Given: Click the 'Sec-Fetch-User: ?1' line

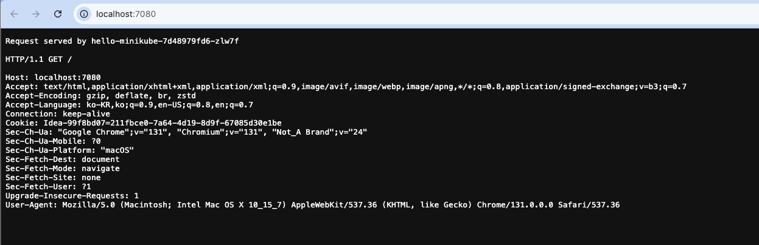Looking at the screenshot, I should 49,187.
